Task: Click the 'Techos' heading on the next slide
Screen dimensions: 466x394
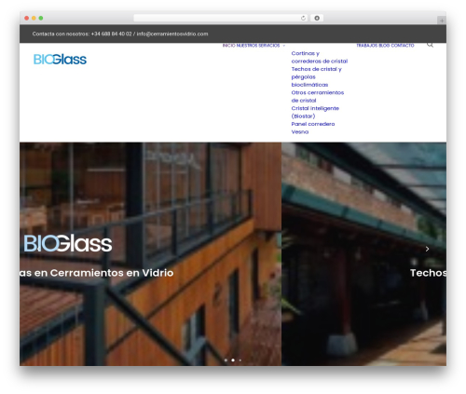Action: point(428,273)
